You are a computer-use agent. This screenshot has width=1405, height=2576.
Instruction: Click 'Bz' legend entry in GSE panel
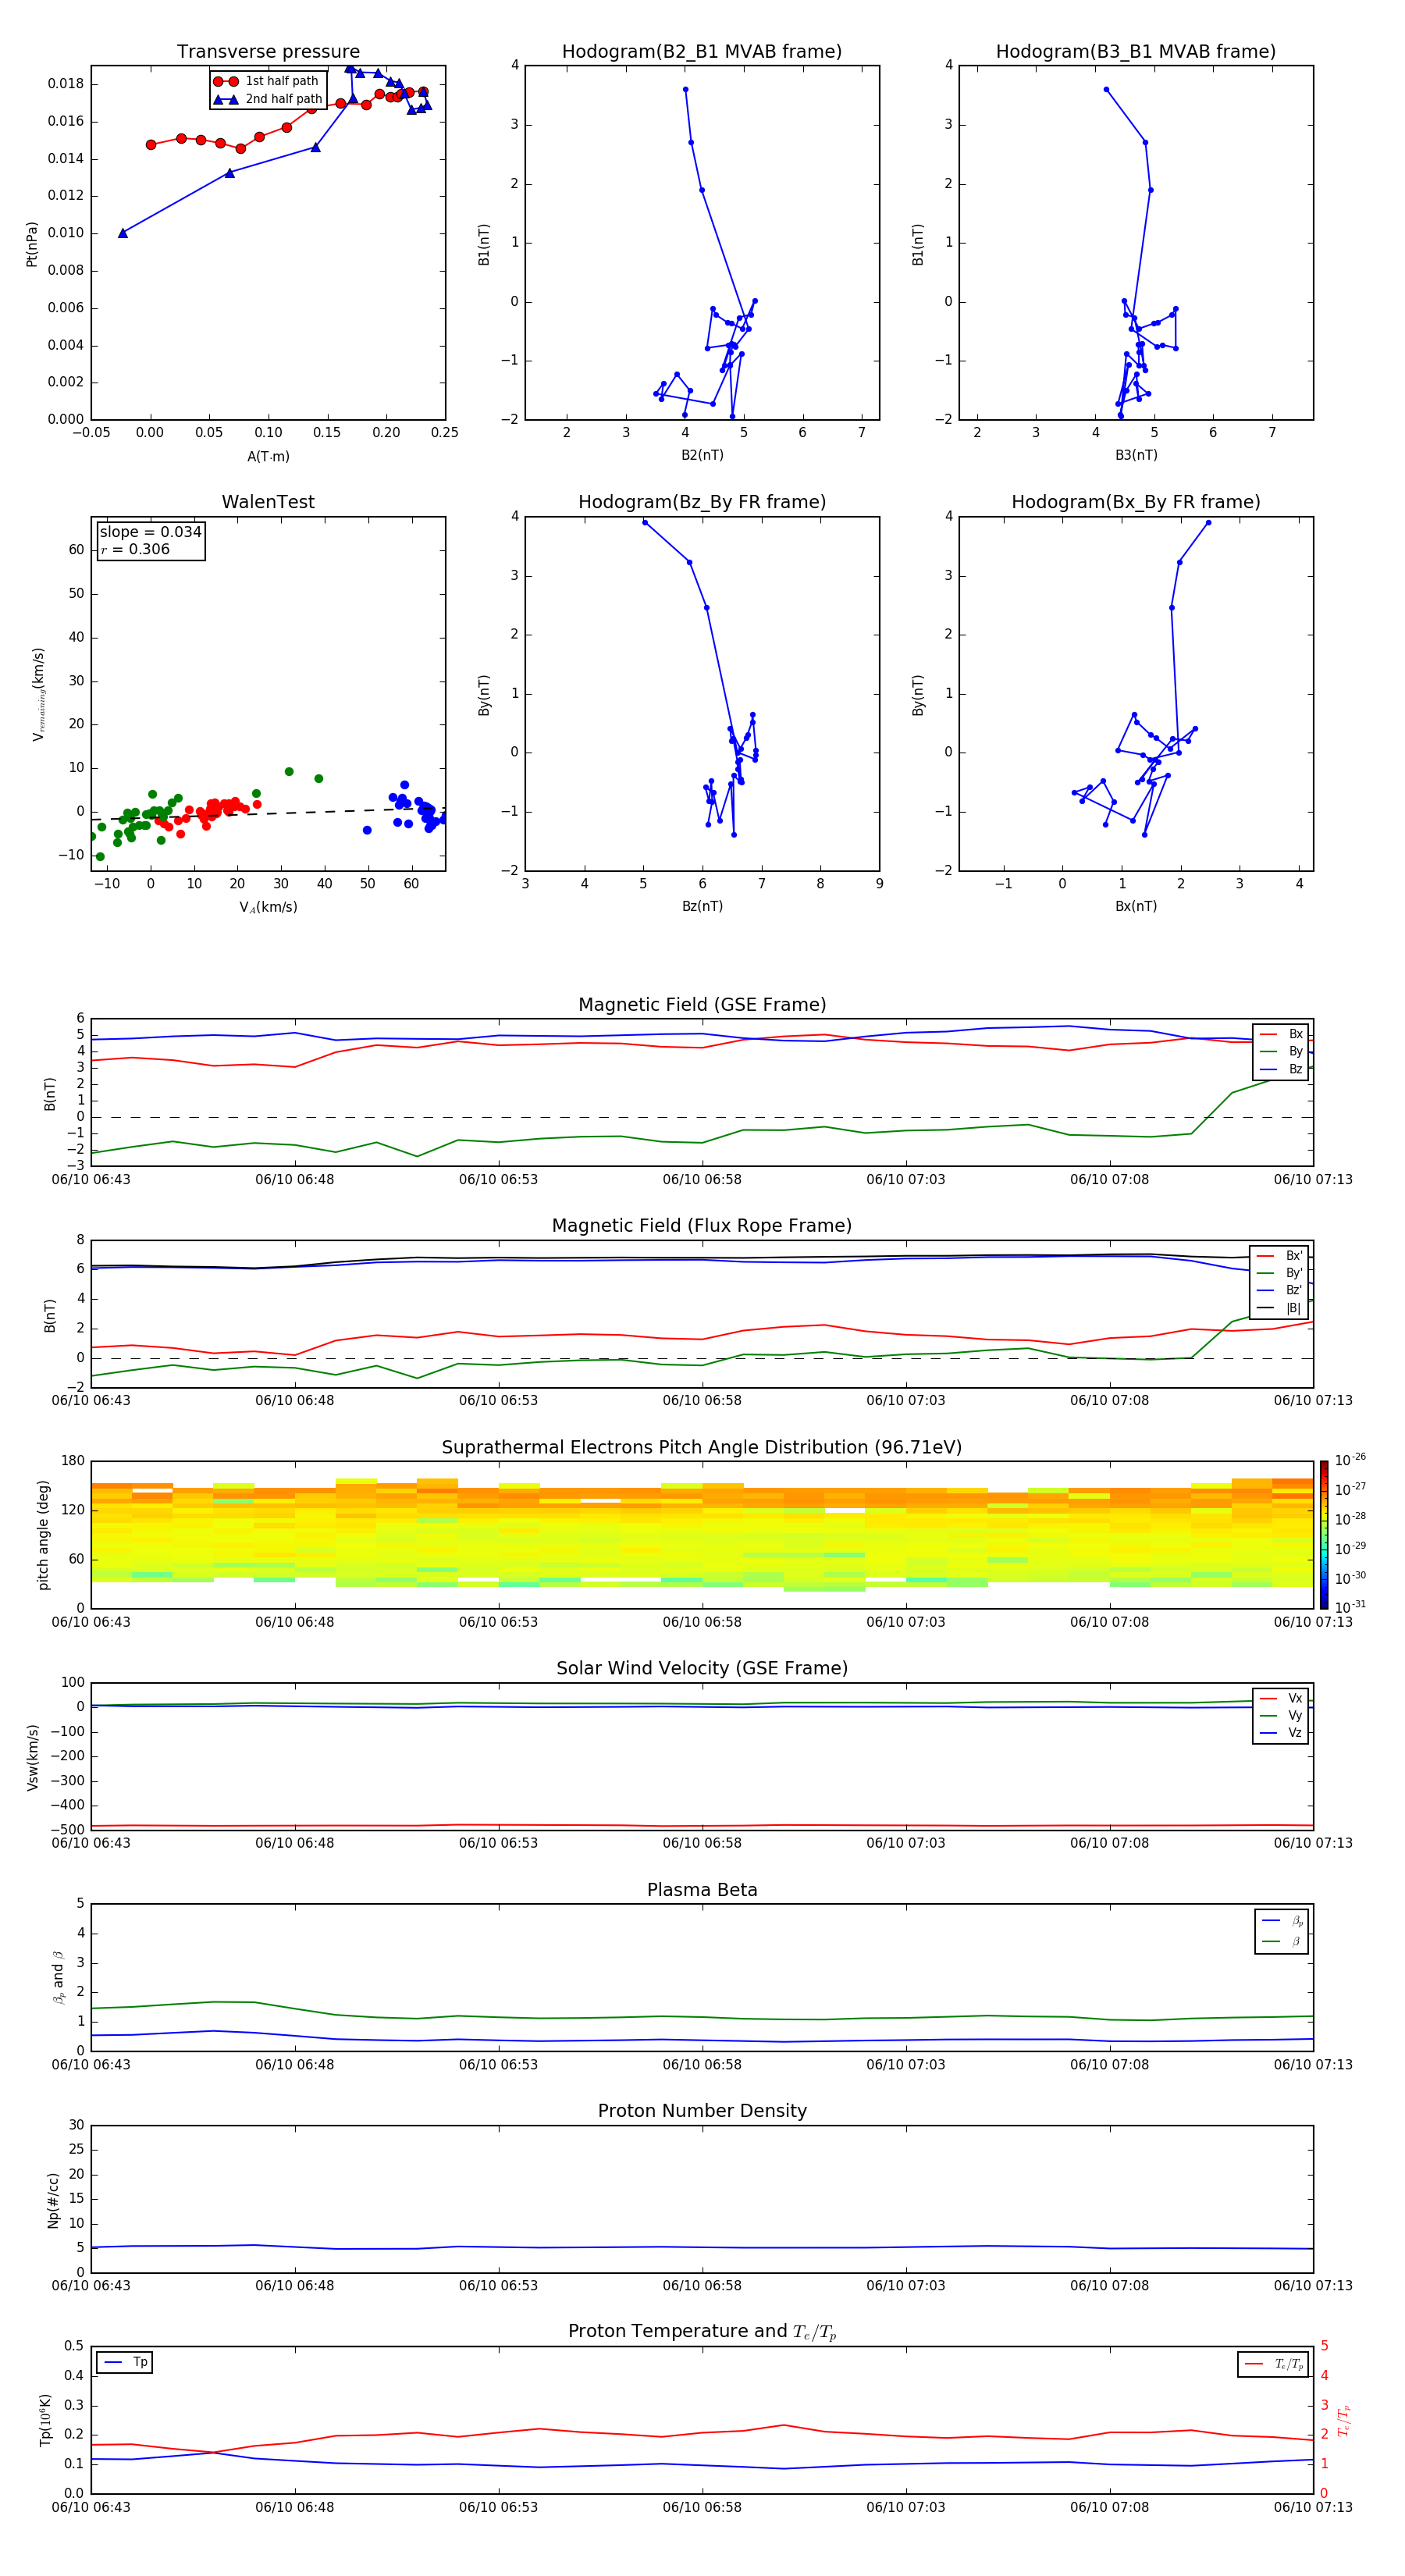1281,1070
